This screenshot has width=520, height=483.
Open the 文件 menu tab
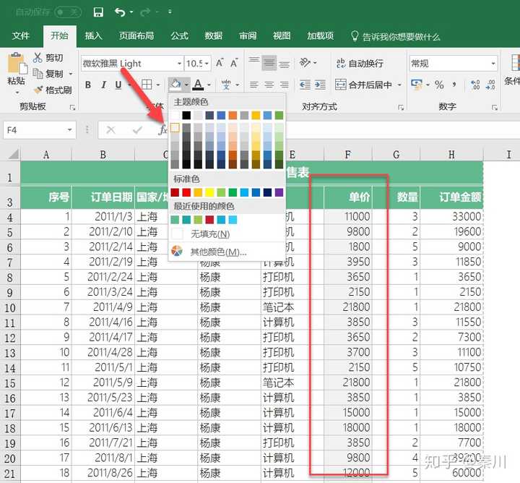click(x=20, y=36)
